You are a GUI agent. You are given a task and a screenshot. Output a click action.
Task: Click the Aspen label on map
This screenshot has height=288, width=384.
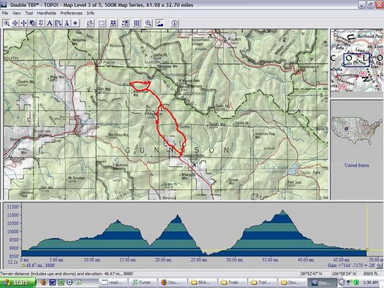click(x=234, y=39)
